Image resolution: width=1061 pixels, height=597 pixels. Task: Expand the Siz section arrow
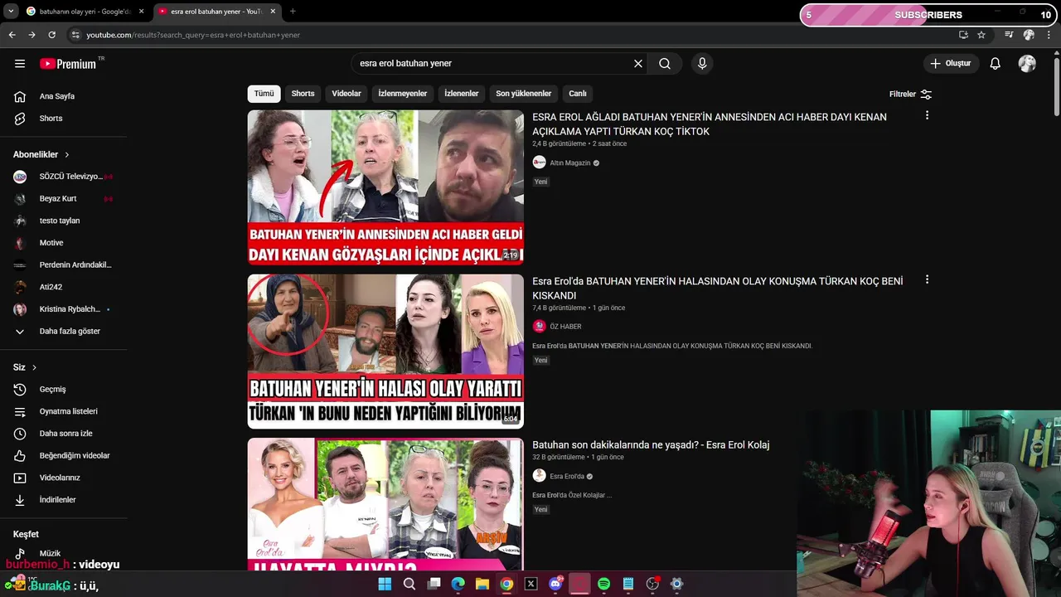click(x=34, y=367)
